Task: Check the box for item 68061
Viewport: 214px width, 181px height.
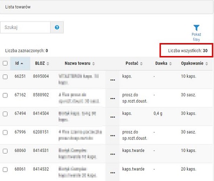Action: coord(5,169)
